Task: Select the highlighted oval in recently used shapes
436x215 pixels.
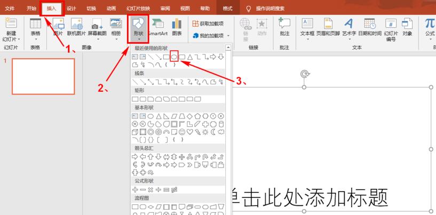Action: click(x=174, y=57)
